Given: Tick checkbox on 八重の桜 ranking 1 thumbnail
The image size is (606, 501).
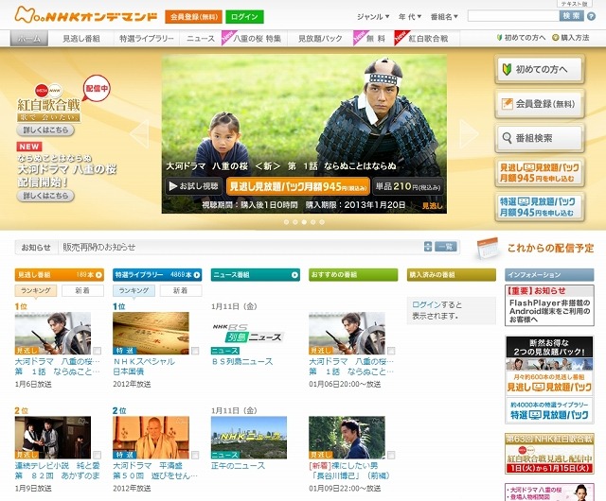Looking at the screenshot, I should point(97,351).
